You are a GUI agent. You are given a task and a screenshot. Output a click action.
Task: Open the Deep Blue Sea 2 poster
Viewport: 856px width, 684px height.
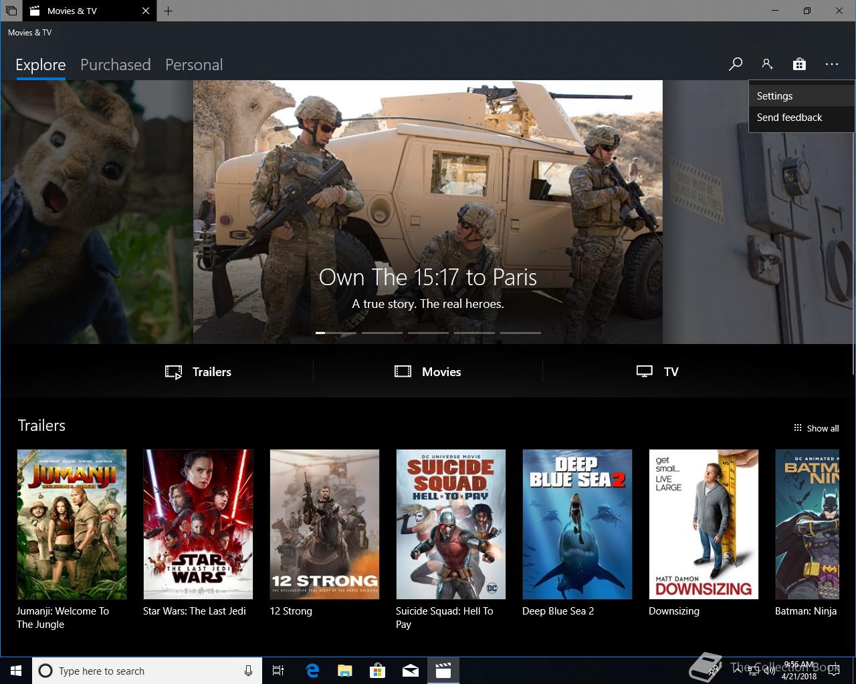point(577,524)
